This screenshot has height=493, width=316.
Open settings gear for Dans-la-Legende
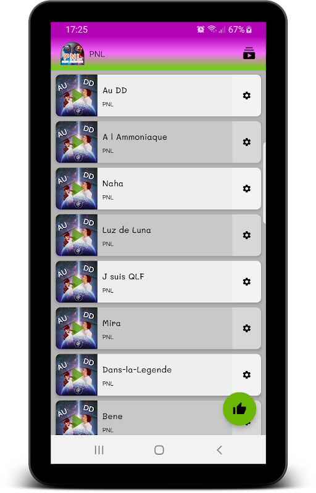247,375
